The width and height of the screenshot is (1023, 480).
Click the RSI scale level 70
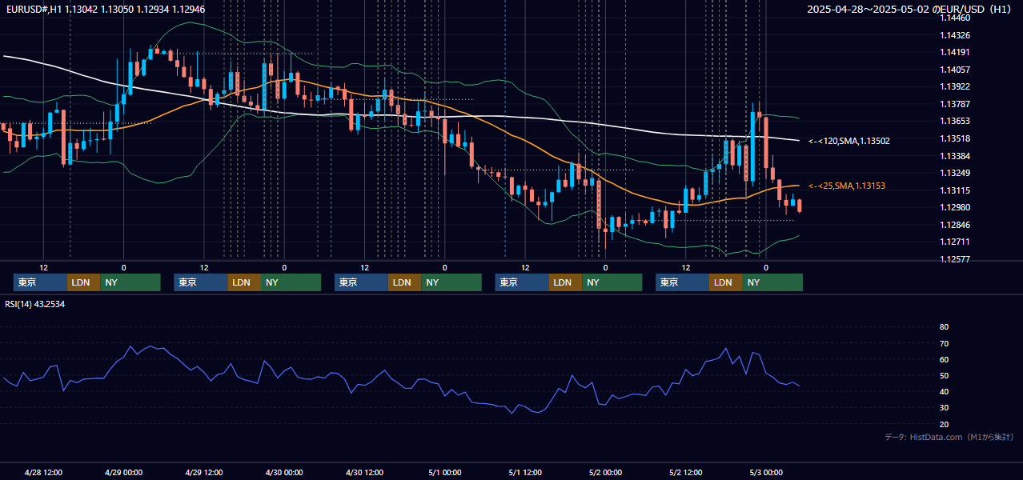pyautogui.click(x=944, y=343)
